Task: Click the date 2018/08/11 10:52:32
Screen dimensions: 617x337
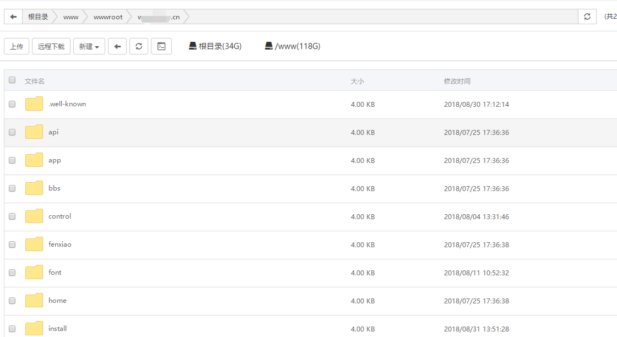Action: (x=477, y=273)
